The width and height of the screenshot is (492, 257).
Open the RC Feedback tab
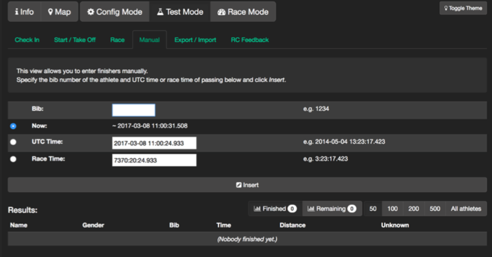tap(250, 40)
